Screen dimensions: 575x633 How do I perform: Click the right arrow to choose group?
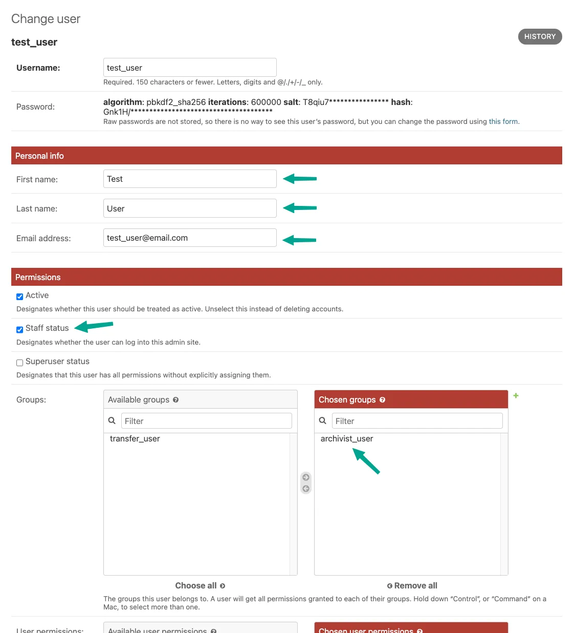306,477
